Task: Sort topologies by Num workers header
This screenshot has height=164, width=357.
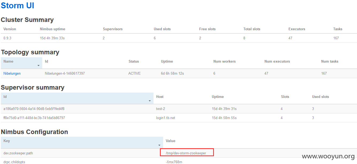Action: pyautogui.click(x=224, y=61)
